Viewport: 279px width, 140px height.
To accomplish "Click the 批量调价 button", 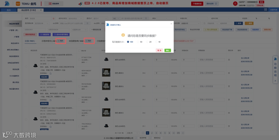I will (255, 30).
